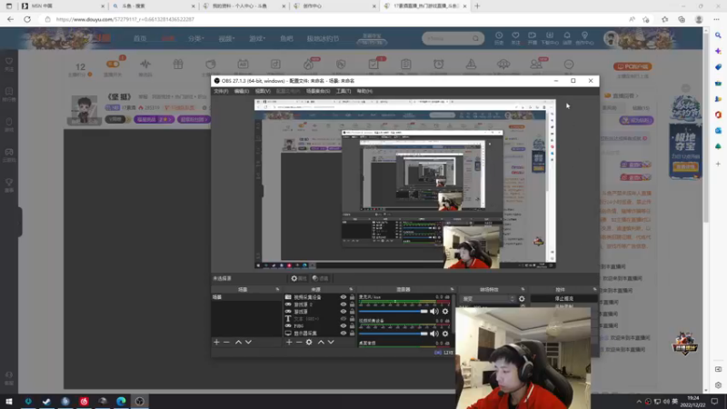Screen dimensions: 727x409
Task: Toggle visibility of 显示器采集 source
Action: pyautogui.click(x=344, y=334)
